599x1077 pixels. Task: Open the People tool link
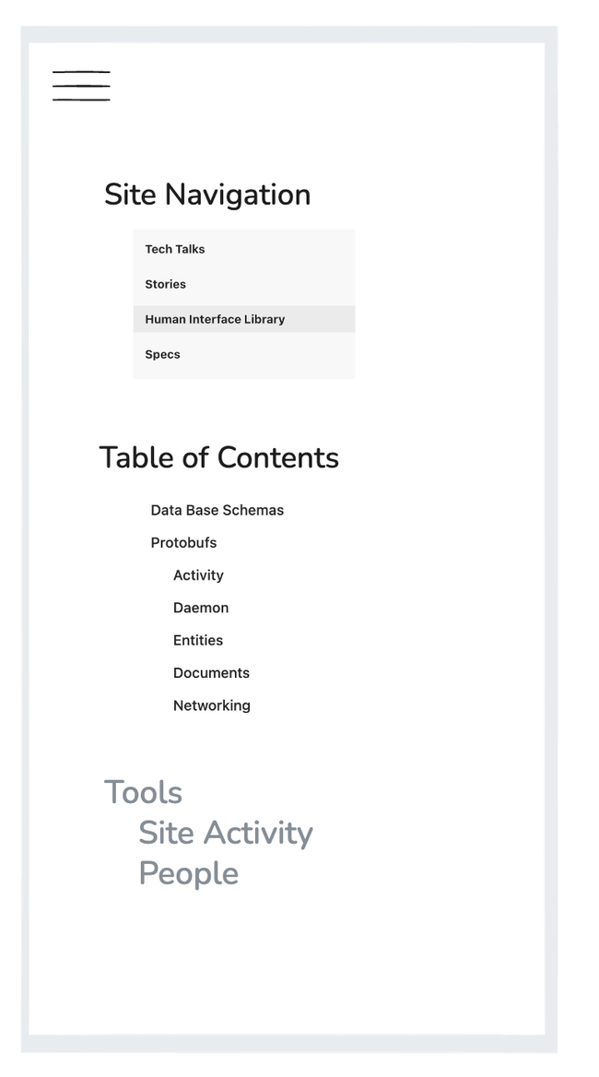coord(188,873)
